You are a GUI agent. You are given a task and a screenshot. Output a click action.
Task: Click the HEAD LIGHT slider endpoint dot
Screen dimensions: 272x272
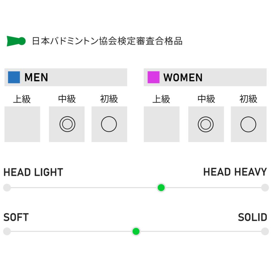(7, 188)
